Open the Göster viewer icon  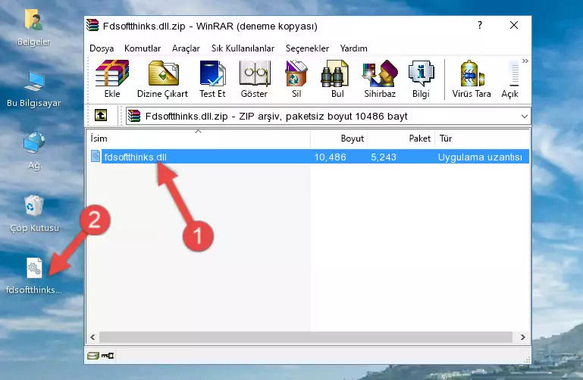(x=254, y=79)
